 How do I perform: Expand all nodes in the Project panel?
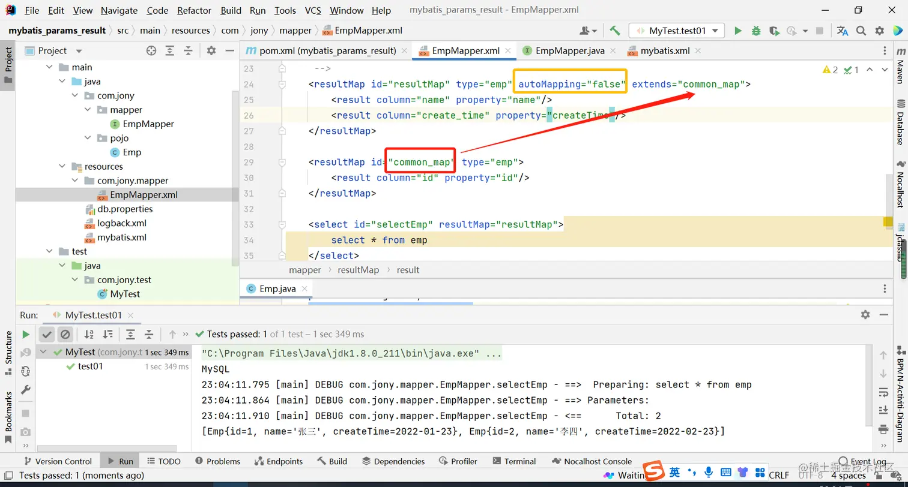coord(170,51)
